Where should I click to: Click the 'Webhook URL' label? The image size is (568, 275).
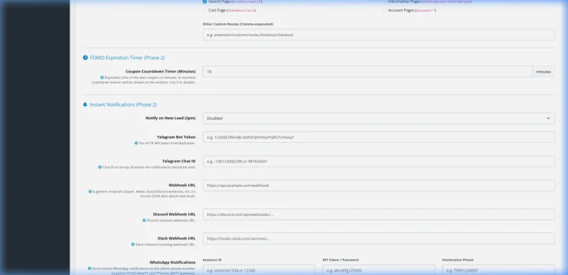point(182,185)
